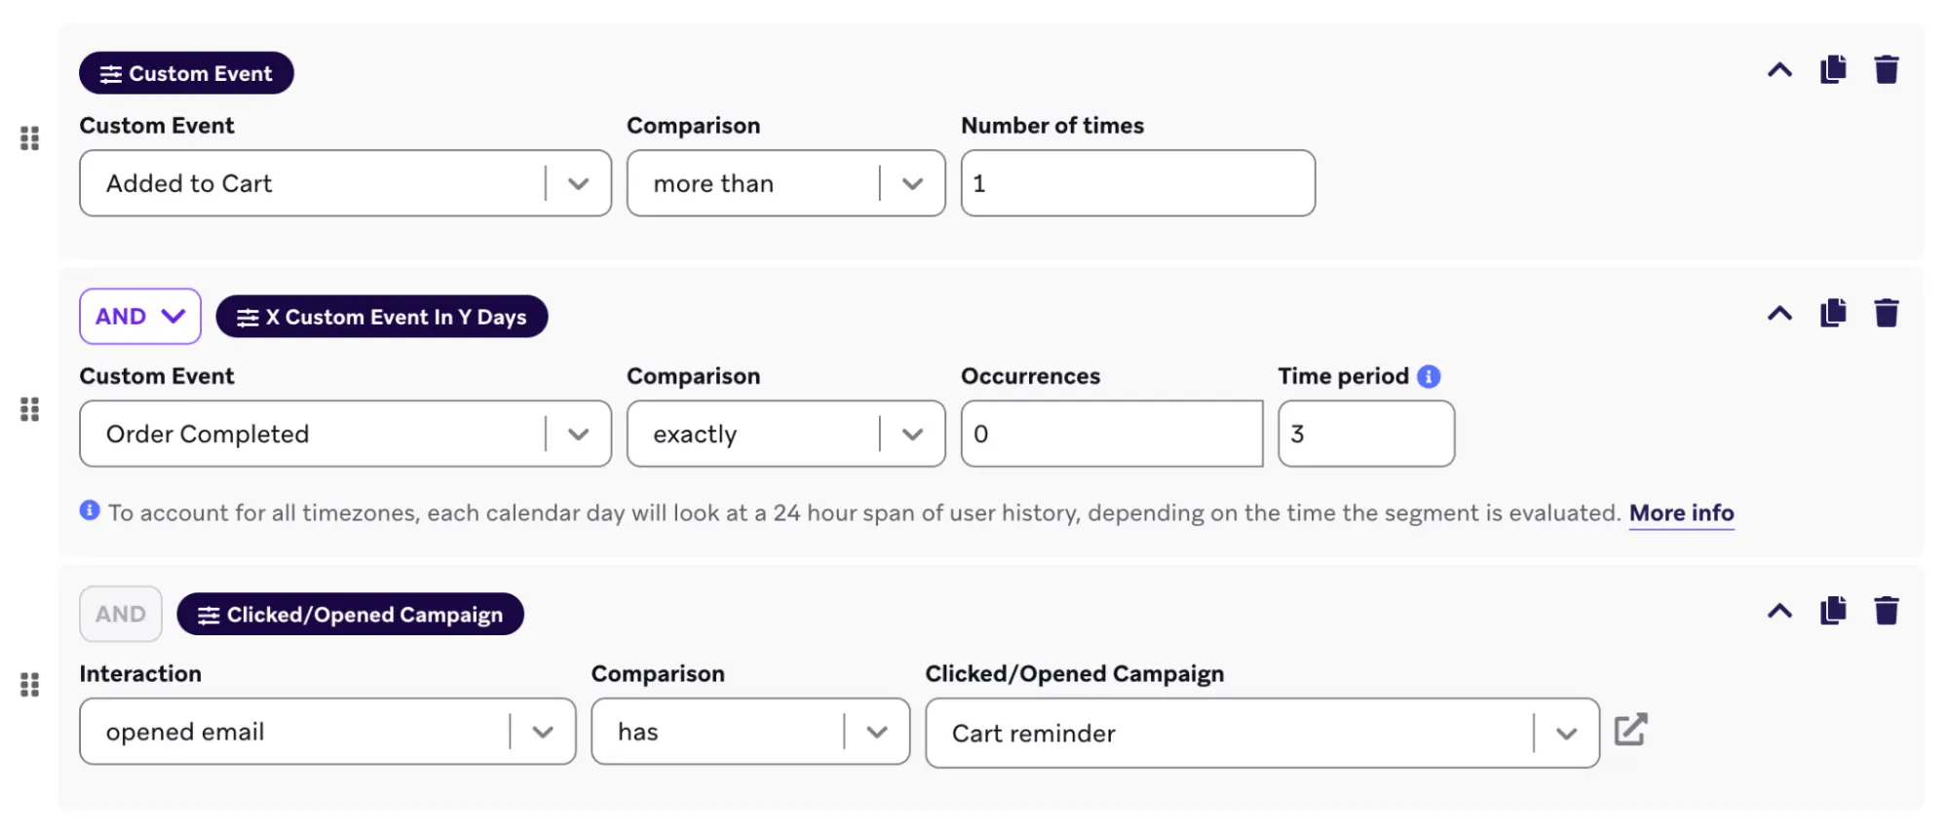This screenshot has width=1948, height=834.
Task: Remove the Clicked/Opened Campaign filter
Action: click(x=1887, y=611)
